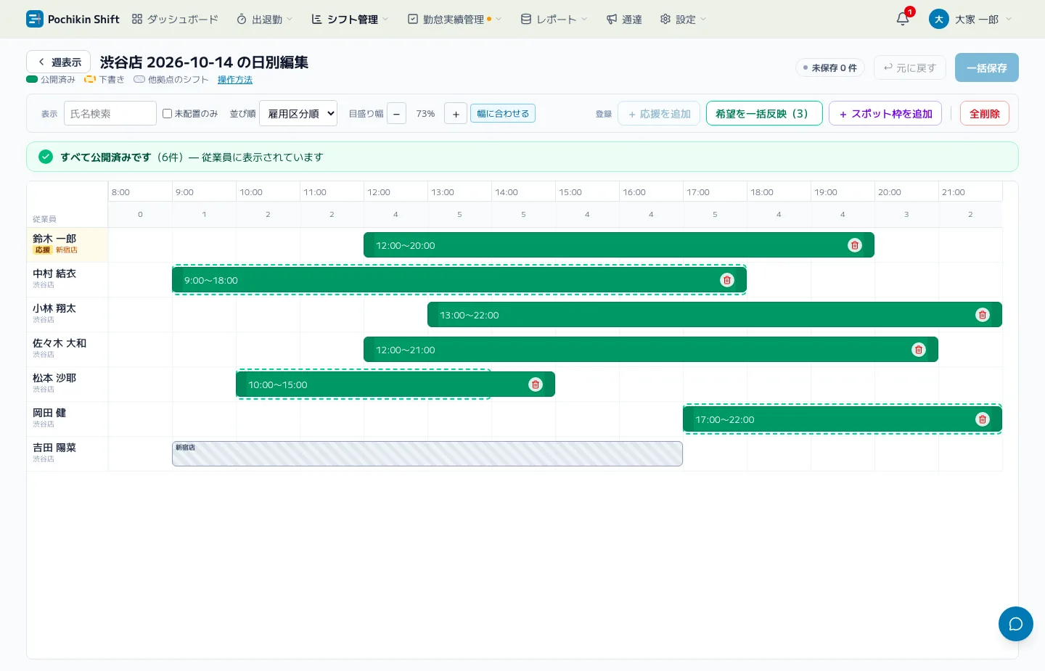Delete 岡田 健's 17:00~22:00 shift

pos(983,419)
